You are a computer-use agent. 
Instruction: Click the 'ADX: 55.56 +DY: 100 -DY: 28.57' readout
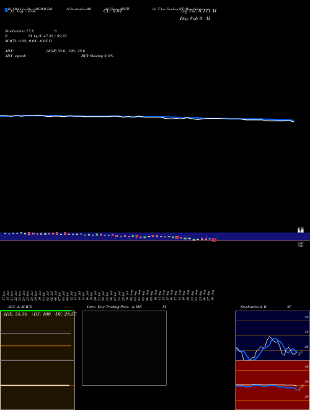[40, 314]
